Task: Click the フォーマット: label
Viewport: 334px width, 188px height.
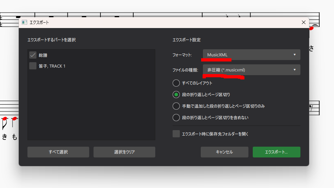Action: pyautogui.click(x=182, y=55)
